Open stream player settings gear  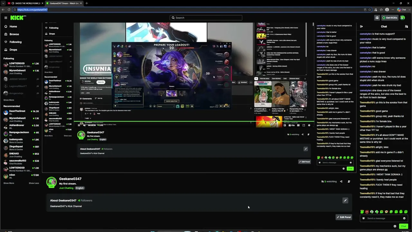(x=309, y=125)
